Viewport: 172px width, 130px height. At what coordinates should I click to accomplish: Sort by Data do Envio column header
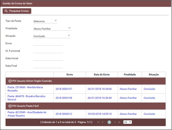[x=102, y=75]
